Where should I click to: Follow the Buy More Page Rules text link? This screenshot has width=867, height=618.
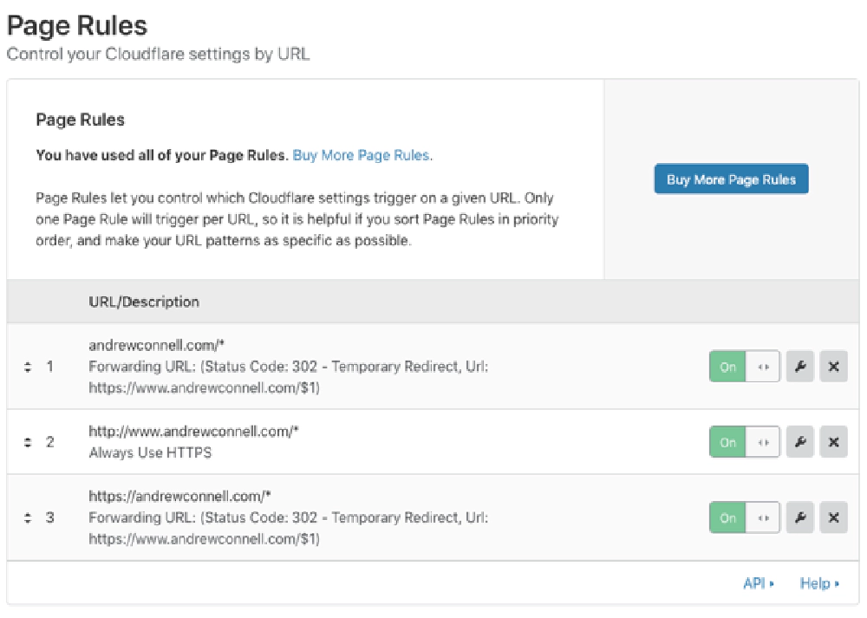(361, 154)
